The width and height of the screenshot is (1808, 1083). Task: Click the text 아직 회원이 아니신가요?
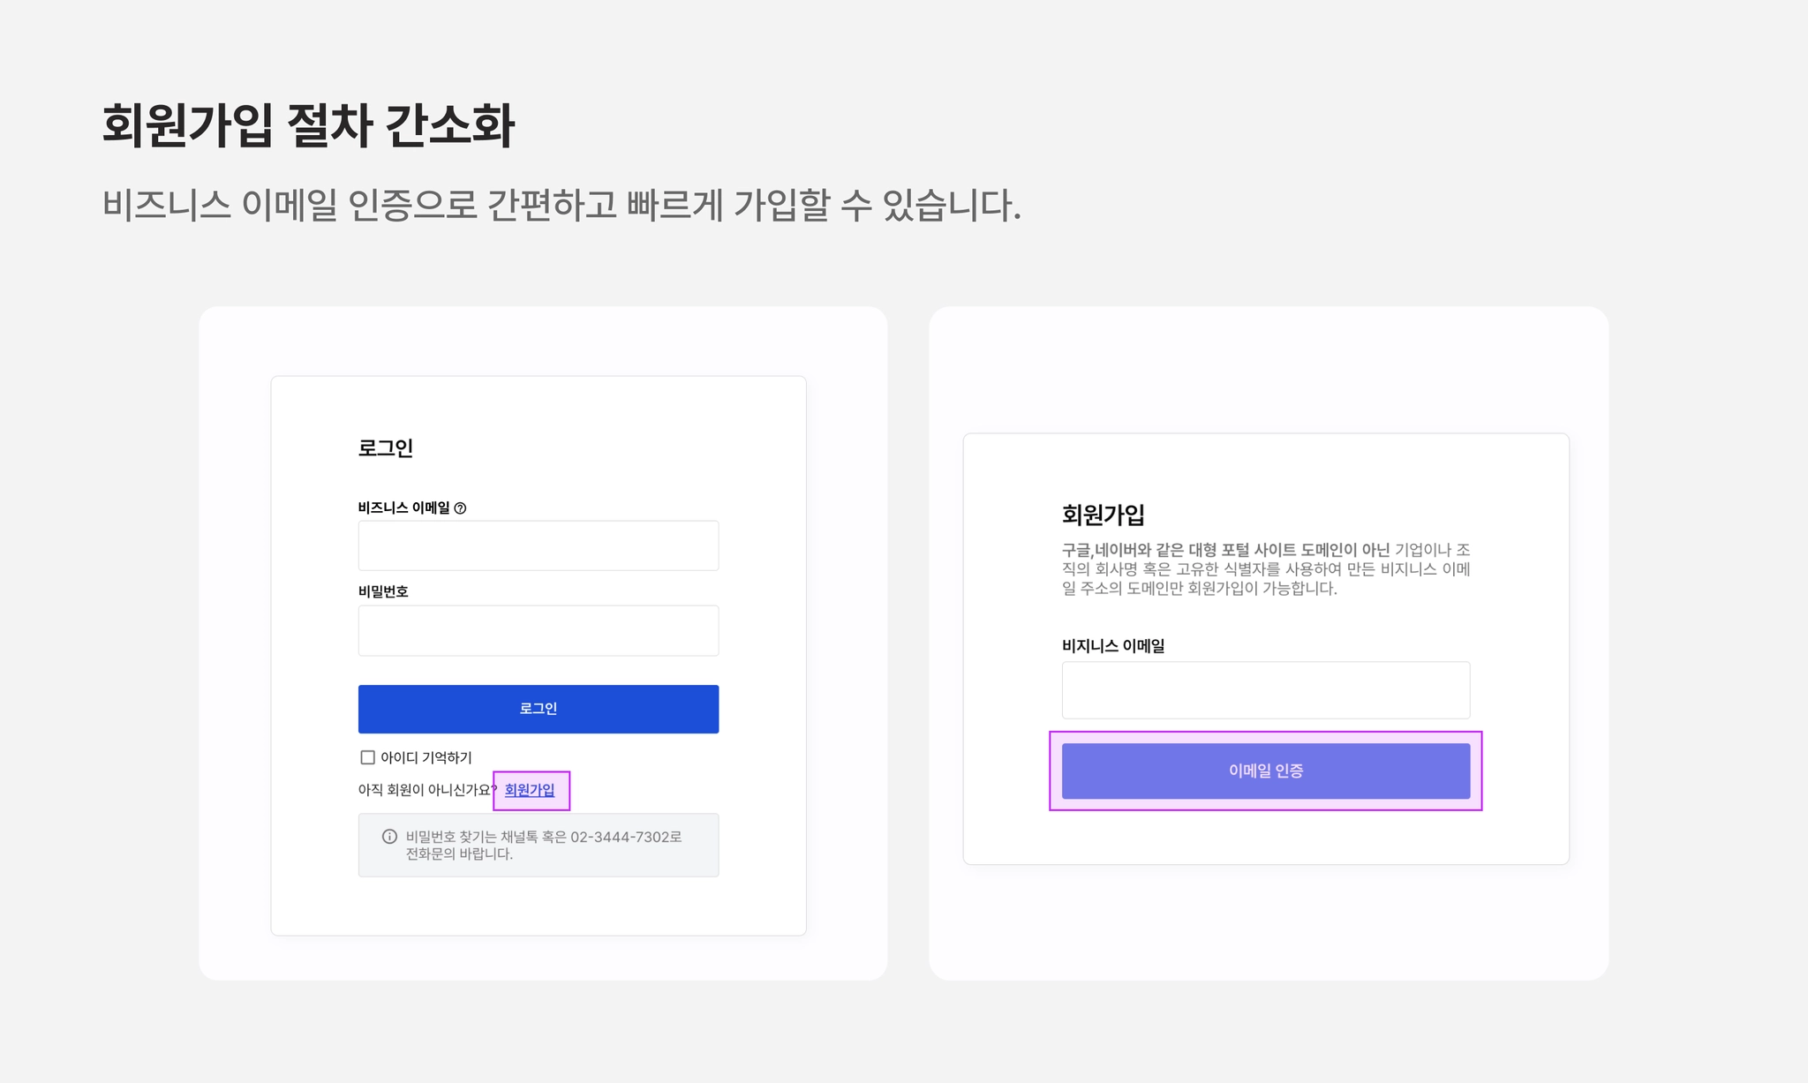[426, 790]
